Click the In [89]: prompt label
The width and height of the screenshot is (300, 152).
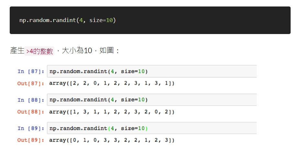pos(31,128)
